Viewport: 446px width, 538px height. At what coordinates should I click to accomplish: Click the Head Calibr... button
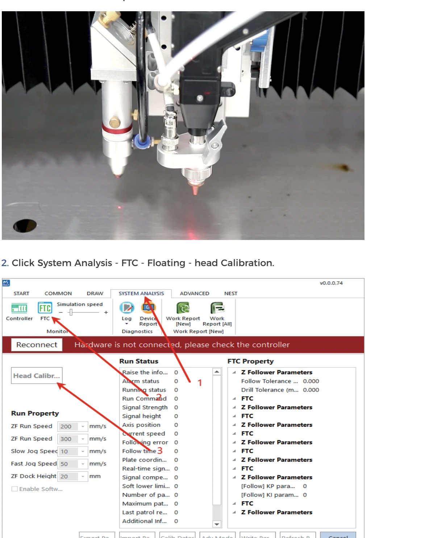coord(37,376)
